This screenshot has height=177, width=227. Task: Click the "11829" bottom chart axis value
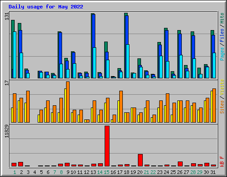[7, 131]
